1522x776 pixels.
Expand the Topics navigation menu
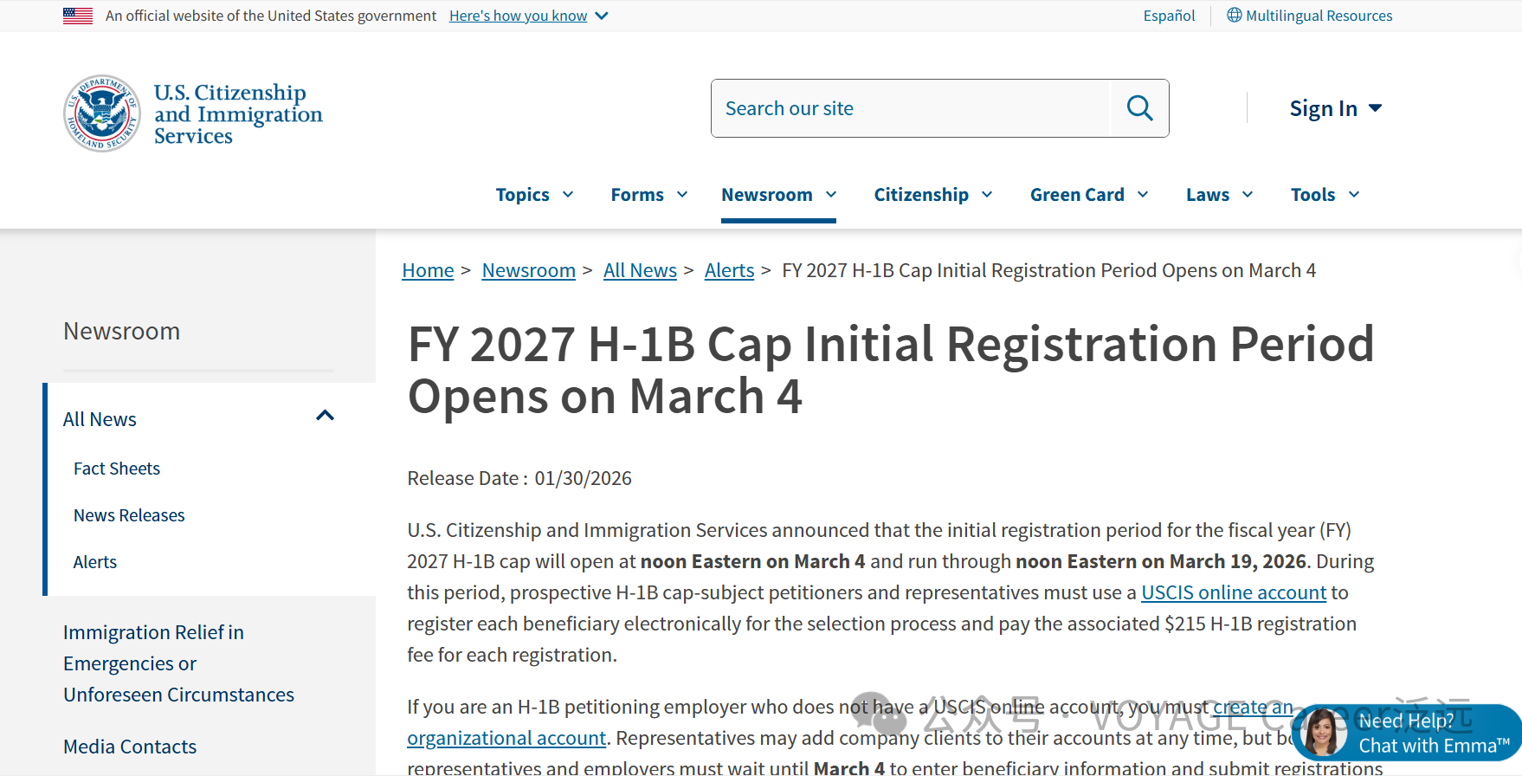(533, 195)
